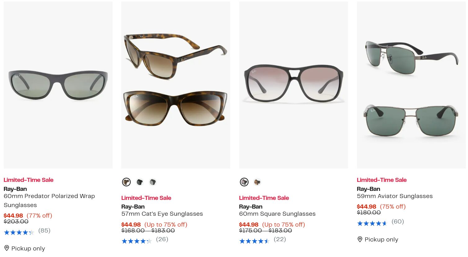The image size is (468, 257).
Task: Pick grey swatch for Cat's Eye Sunglasses
Action: click(x=153, y=182)
